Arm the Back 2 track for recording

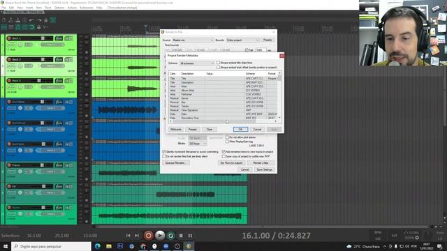pyautogui.click(x=9, y=59)
